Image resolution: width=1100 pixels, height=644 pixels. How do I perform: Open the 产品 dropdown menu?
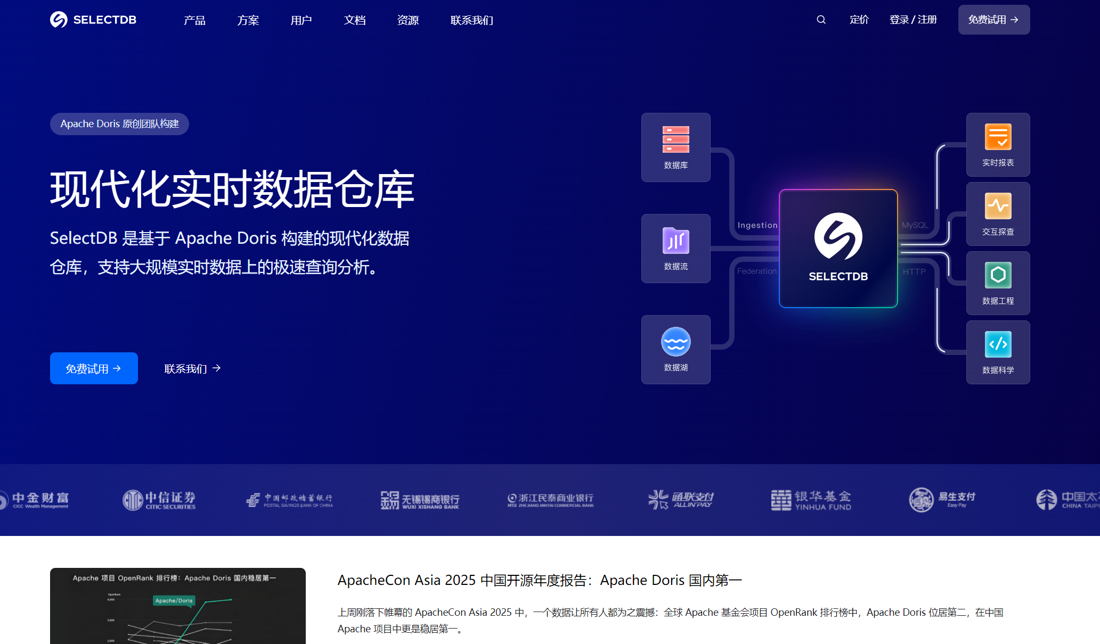[194, 20]
